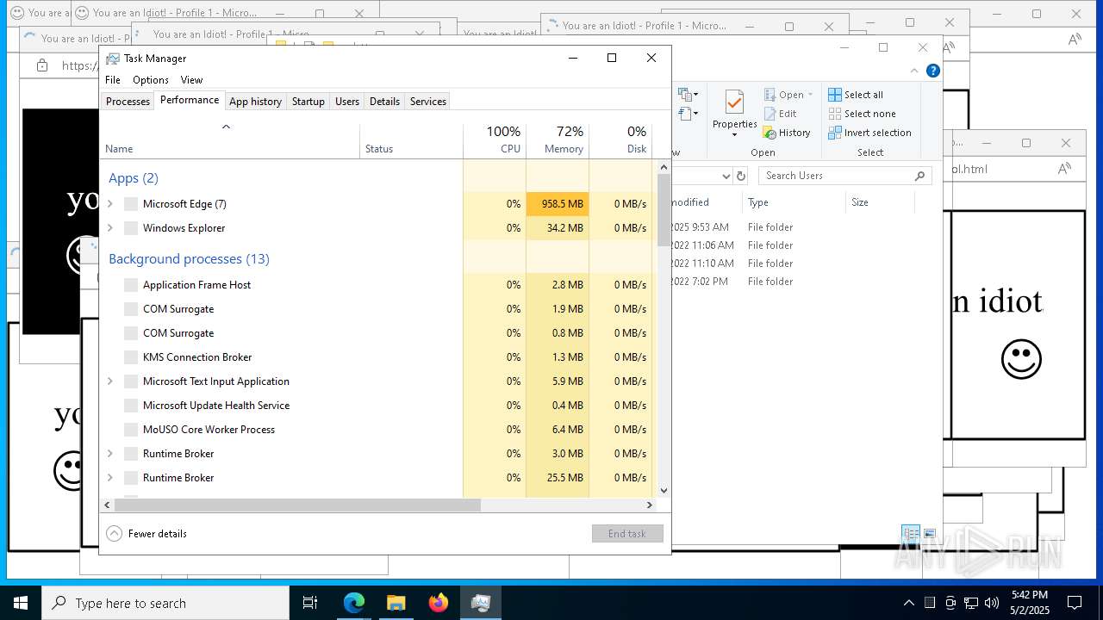Image resolution: width=1103 pixels, height=620 pixels.
Task: Open Task Manager File menu
Action: [x=113, y=80]
